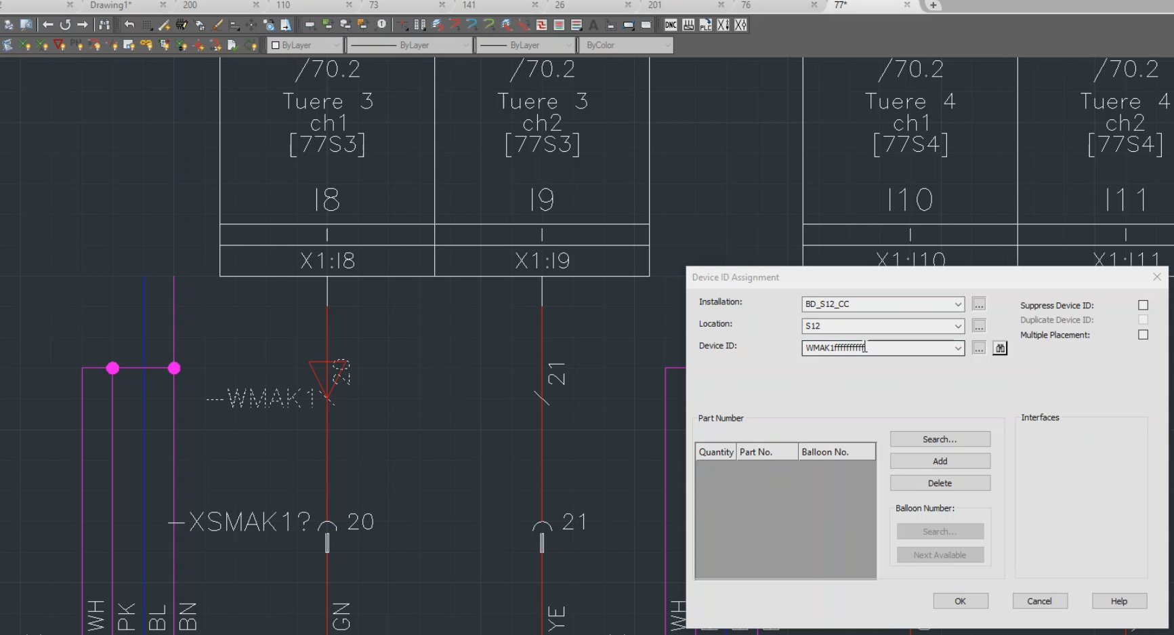Switch to the 76 drawing tab
This screenshot has width=1174, height=635.
746,5
